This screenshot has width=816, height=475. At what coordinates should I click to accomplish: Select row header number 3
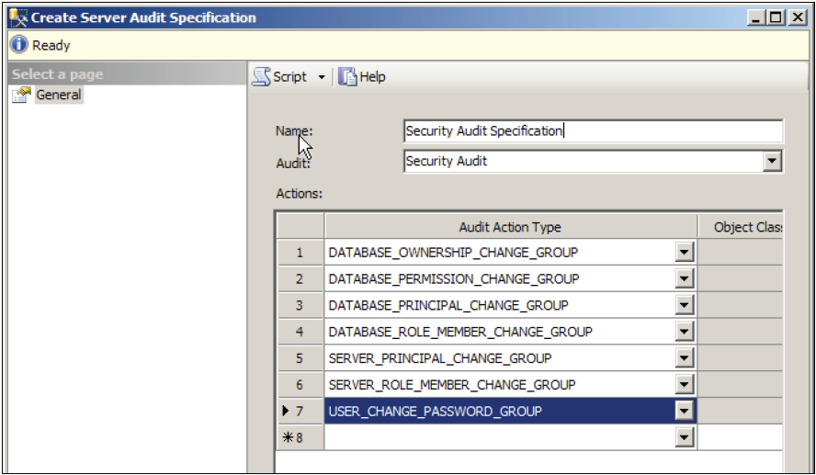point(300,305)
